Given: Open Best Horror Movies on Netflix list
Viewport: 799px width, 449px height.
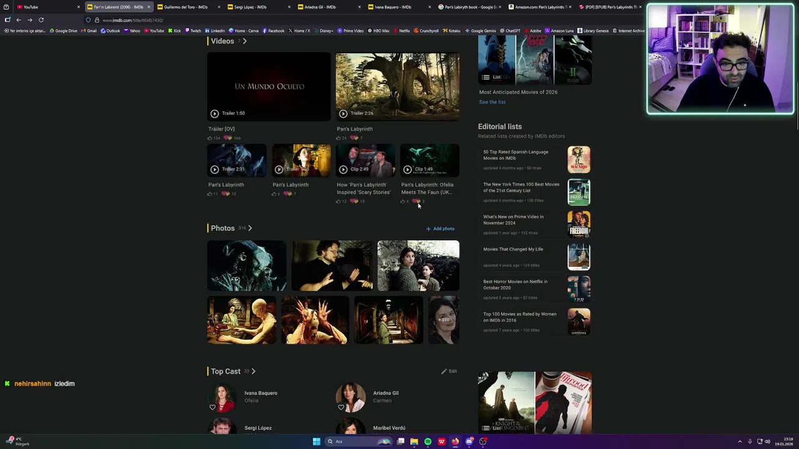Looking at the screenshot, I should 515,284.
